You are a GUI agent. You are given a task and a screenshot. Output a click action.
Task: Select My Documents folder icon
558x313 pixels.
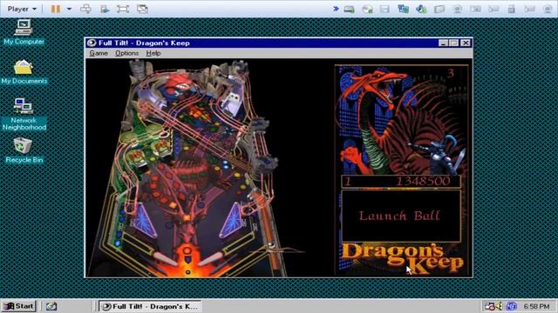(24, 71)
